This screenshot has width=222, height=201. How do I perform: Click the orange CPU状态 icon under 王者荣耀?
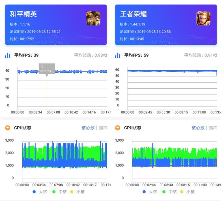118,128
